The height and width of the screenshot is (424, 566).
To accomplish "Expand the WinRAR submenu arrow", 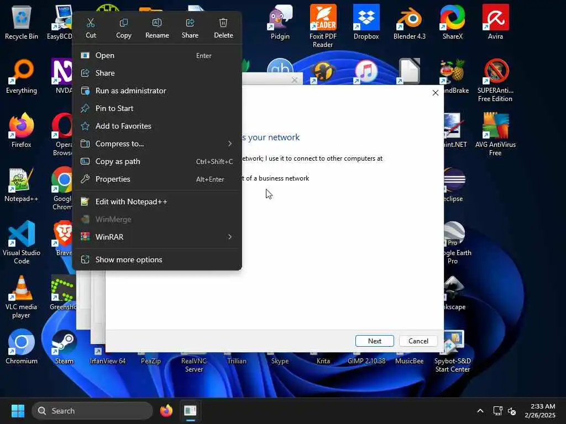I will click(230, 237).
